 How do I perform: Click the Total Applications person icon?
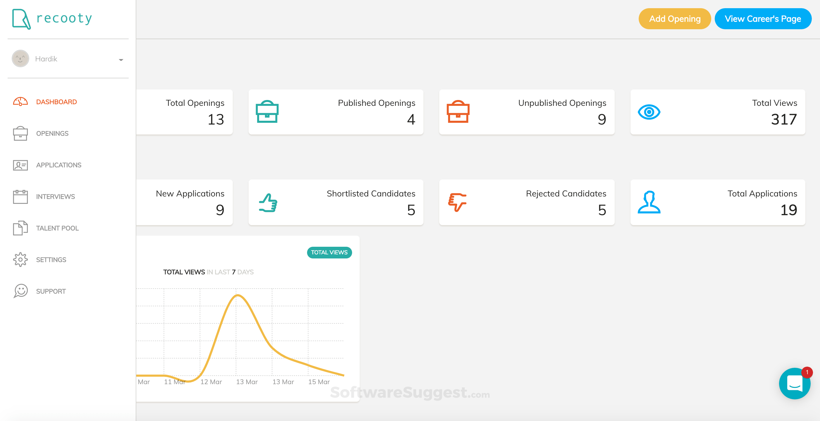click(649, 202)
